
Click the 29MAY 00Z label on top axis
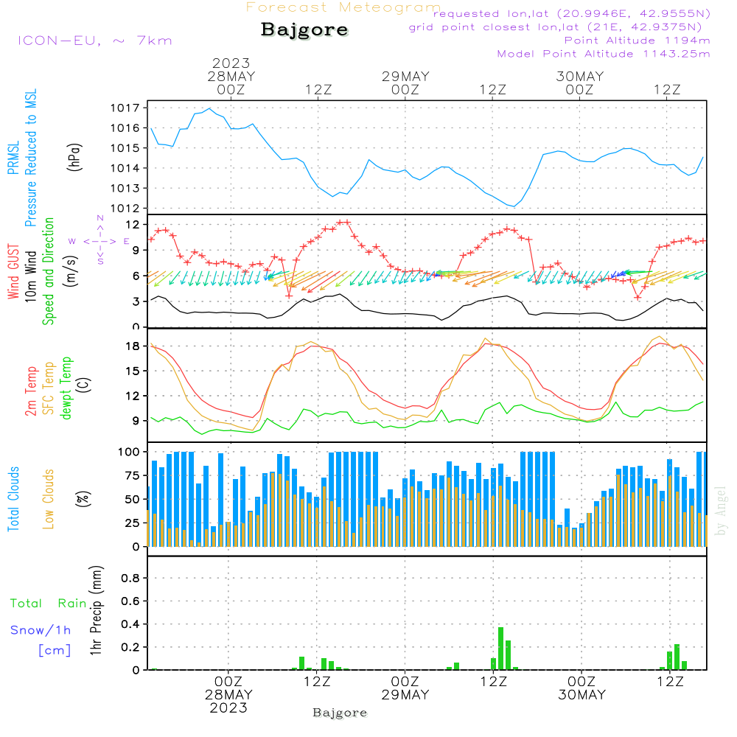405,83
